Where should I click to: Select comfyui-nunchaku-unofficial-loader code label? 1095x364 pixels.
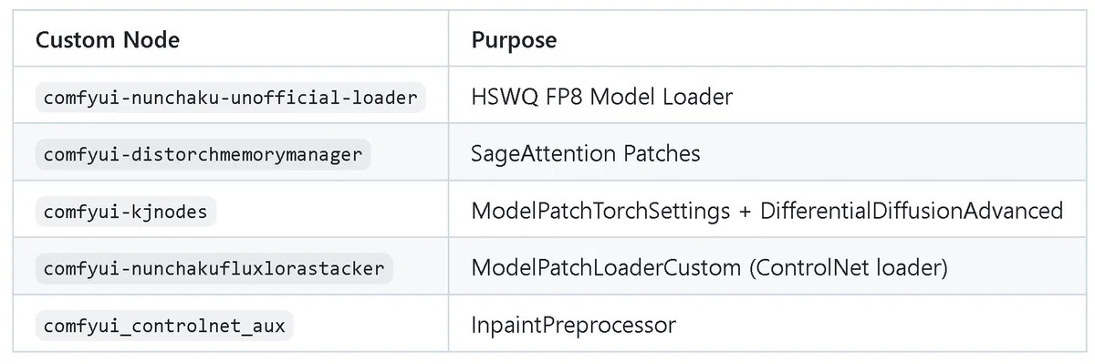231,97
